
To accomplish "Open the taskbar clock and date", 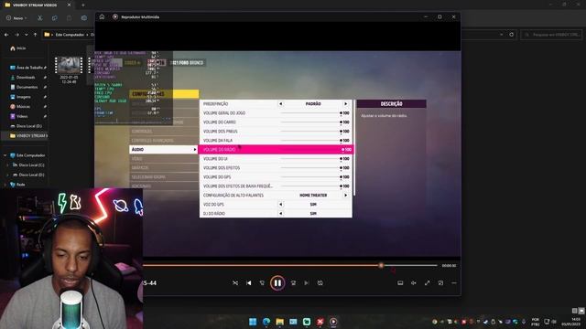I will click(x=571, y=322).
